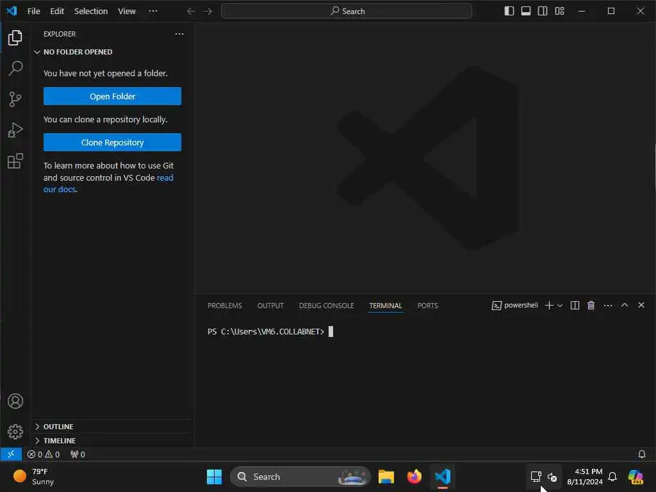Open the muted volume tray icon
Viewport: 656px width, 492px height.
[552, 477]
